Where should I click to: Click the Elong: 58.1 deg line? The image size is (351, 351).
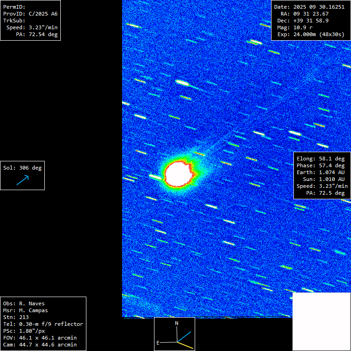[320, 159]
